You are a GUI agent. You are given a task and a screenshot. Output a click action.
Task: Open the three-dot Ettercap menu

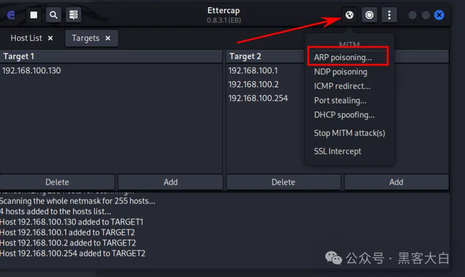point(389,15)
